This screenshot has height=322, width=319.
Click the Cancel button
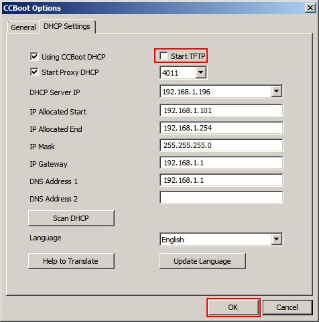(x=288, y=307)
